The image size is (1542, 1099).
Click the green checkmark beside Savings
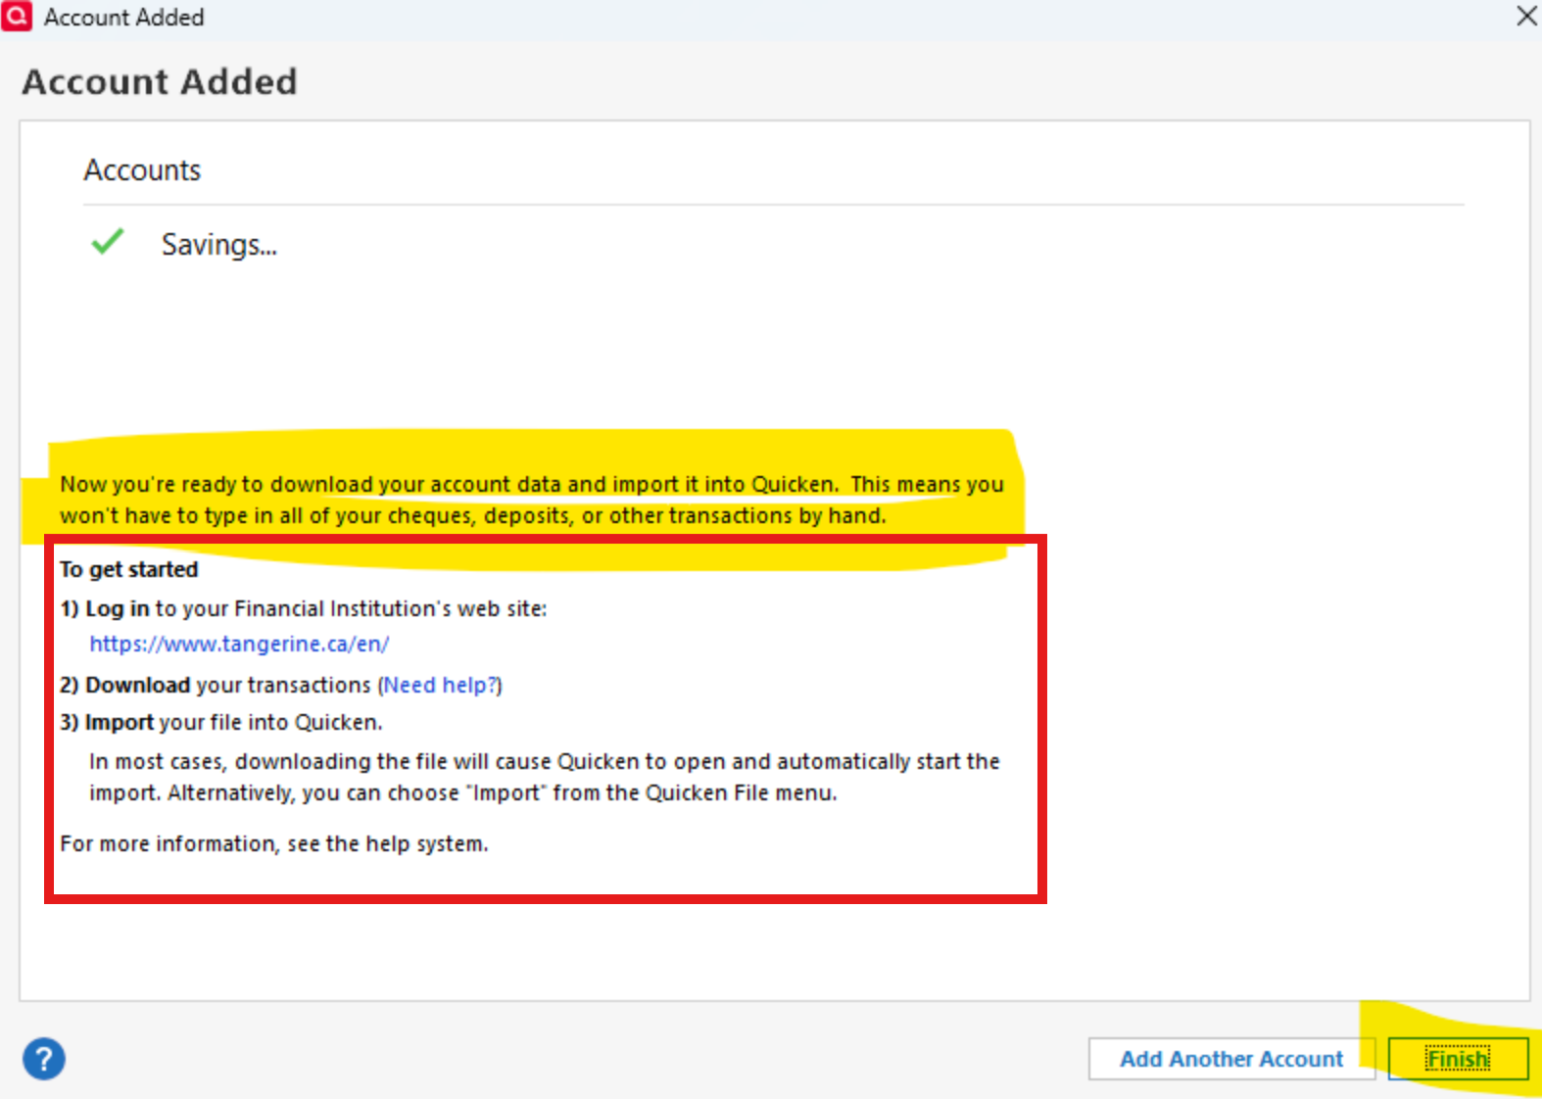pos(107,241)
